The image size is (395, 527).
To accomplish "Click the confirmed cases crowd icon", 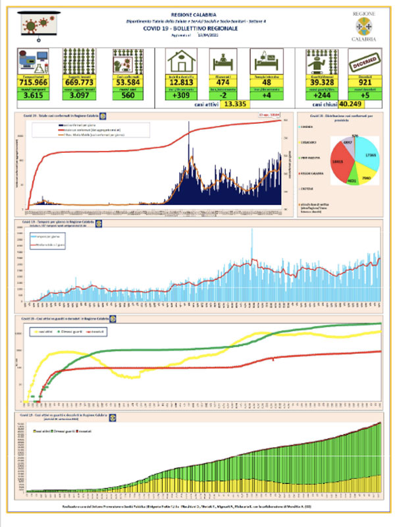I will tap(128, 61).
